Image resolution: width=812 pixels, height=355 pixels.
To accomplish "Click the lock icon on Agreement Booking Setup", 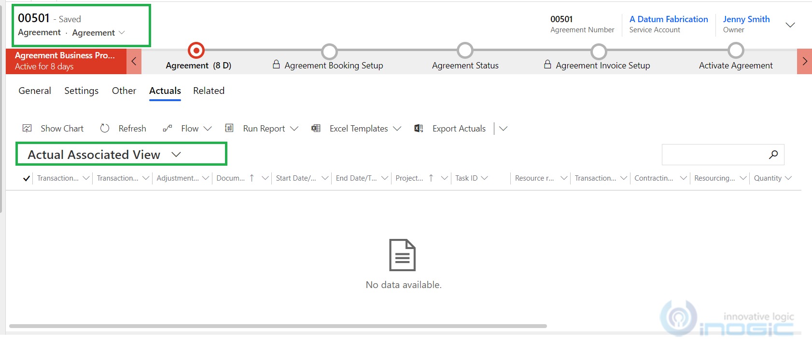I will [276, 64].
